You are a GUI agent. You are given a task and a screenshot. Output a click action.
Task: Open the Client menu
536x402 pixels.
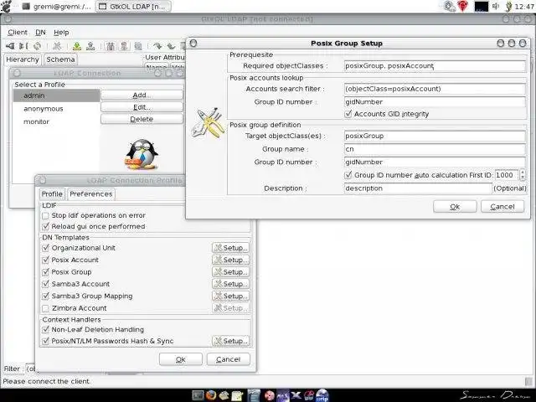(18, 33)
